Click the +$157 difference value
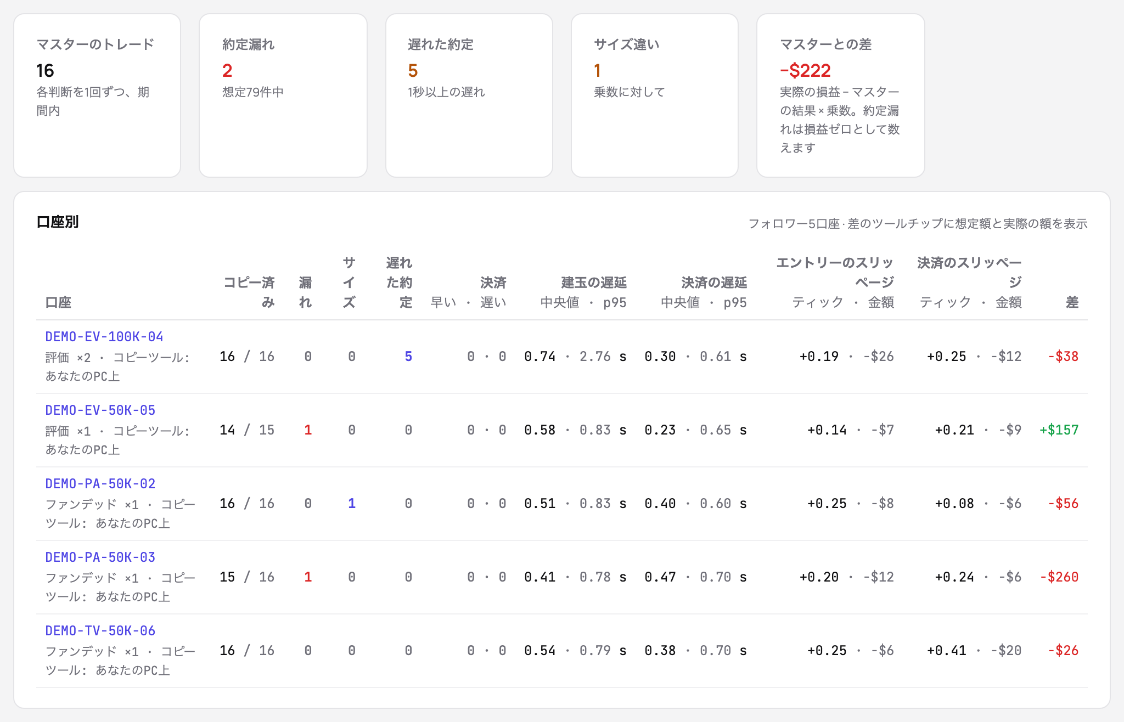This screenshot has height=722, width=1124. (x=1059, y=430)
